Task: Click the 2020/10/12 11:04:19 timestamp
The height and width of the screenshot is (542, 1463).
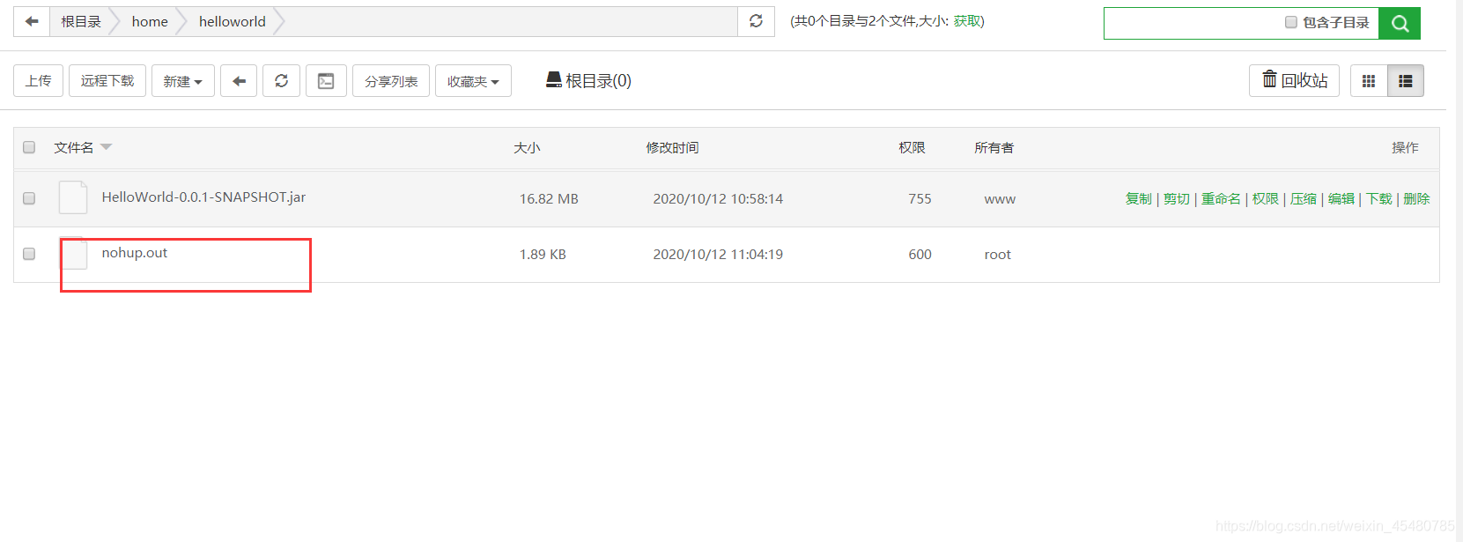Action: [x=718, y=255]
